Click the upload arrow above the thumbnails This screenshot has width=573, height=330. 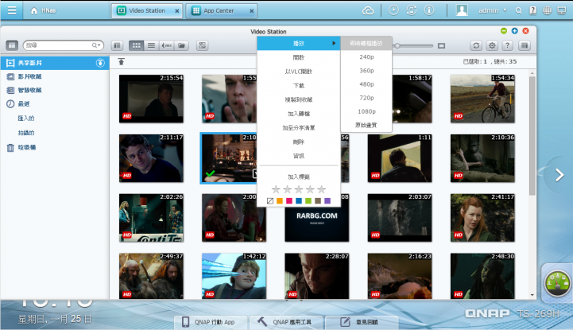point(122,61)
